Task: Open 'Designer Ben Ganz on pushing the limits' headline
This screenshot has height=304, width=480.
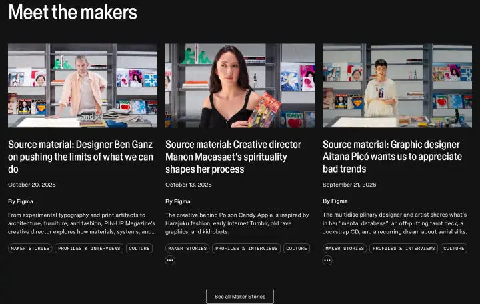Action: pos(81,157)
